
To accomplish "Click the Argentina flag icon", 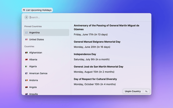I will point(26,33).
